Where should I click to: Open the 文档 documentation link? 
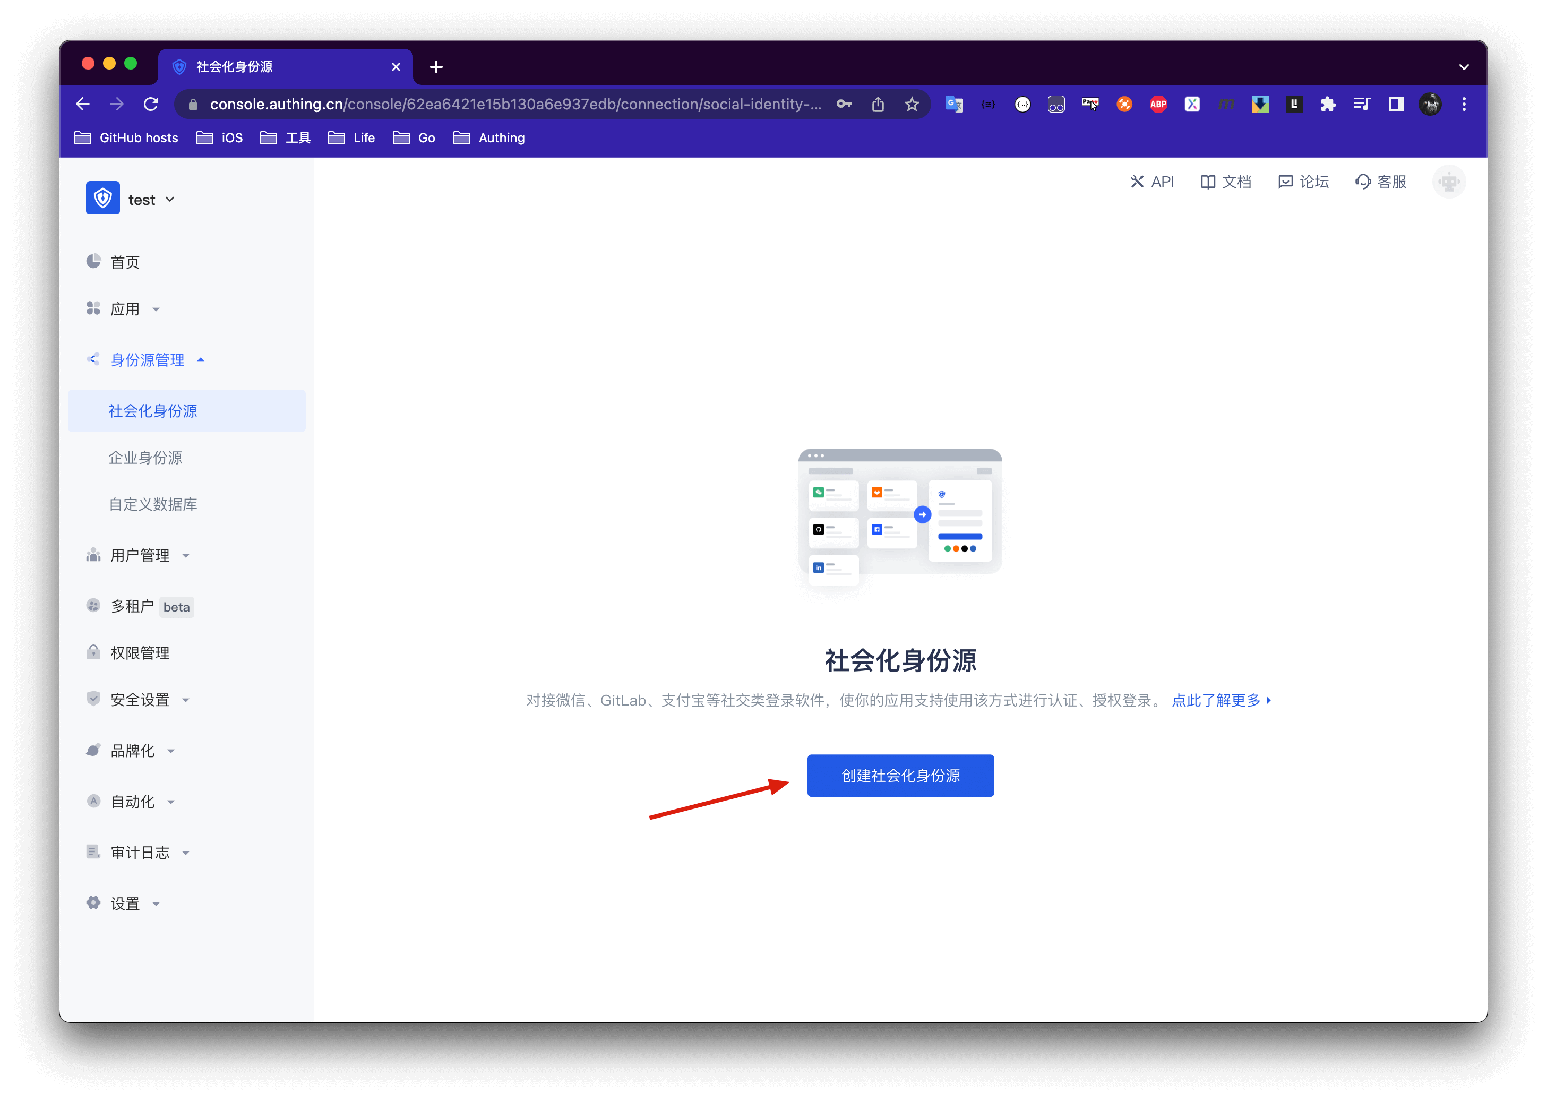coord(1226,182)
